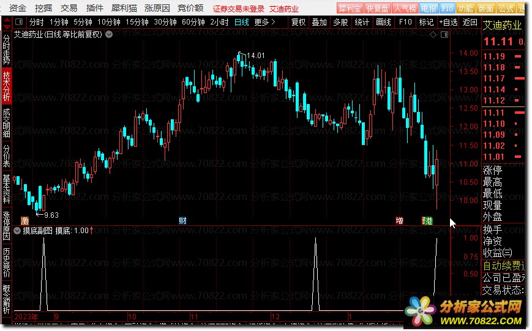Switch to the 30分钟 period
This screenshot has width=532, height=331.
coord(165,23)
